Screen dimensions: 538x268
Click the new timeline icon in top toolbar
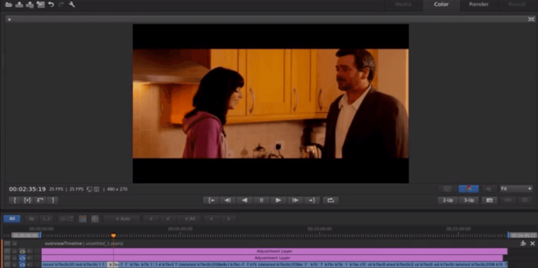pos(41,4)
